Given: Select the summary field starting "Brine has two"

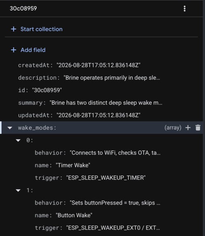Looking at the screenshot, I should click(106, 103).
